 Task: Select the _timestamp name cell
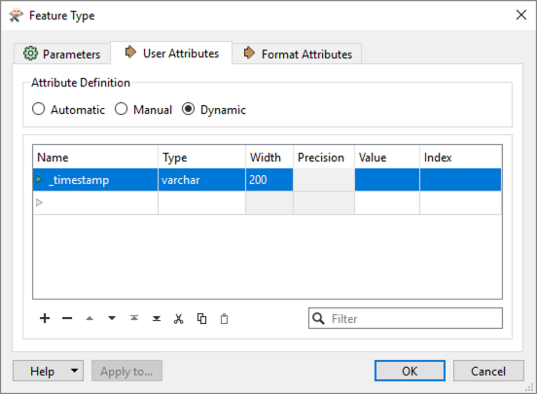[95, 180]
